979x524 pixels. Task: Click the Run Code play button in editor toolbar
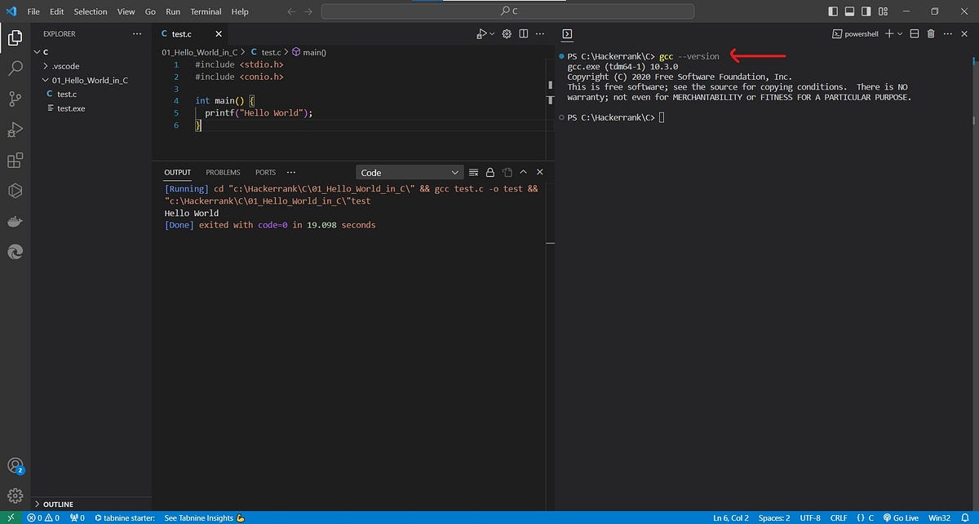(x=481, y=33)
